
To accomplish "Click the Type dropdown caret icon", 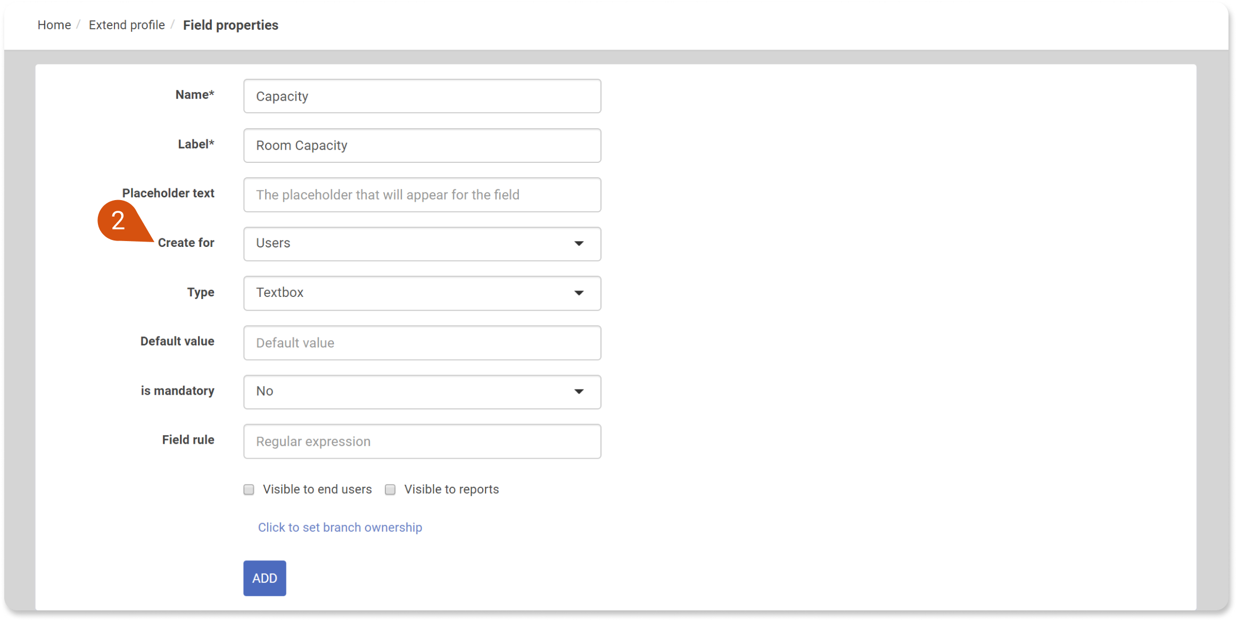I will pos(579,293).
